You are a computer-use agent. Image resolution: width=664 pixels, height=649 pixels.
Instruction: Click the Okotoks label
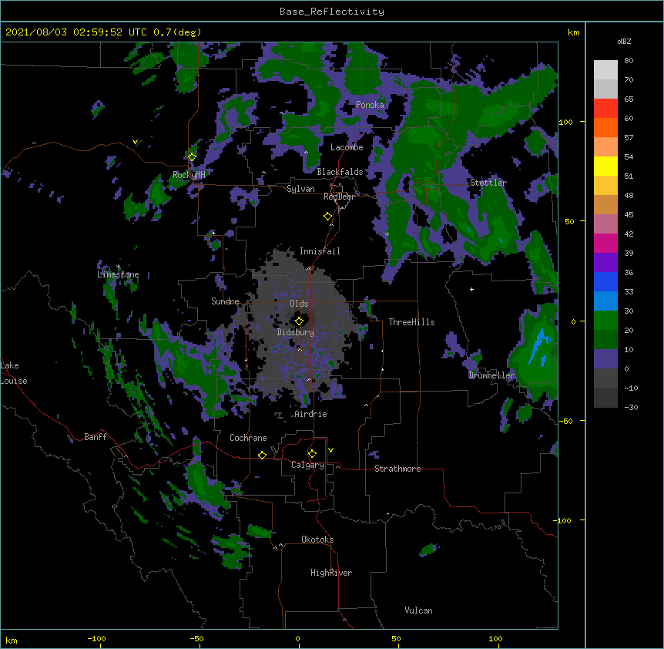[x=317, y=540]
